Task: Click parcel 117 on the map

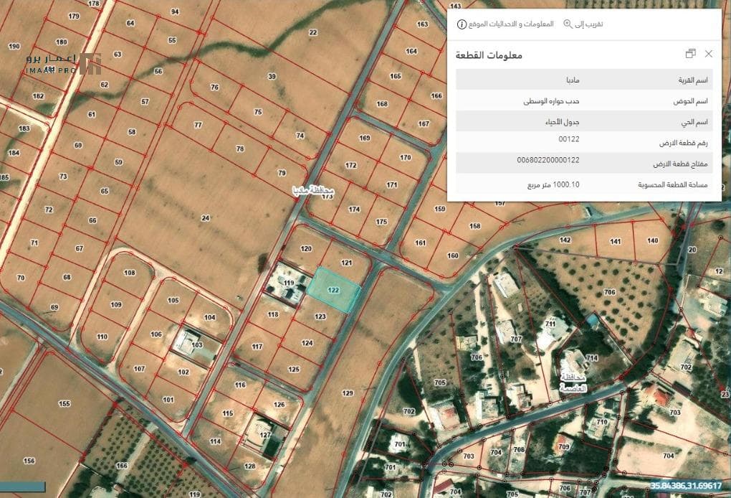Action: click(257, 347)
